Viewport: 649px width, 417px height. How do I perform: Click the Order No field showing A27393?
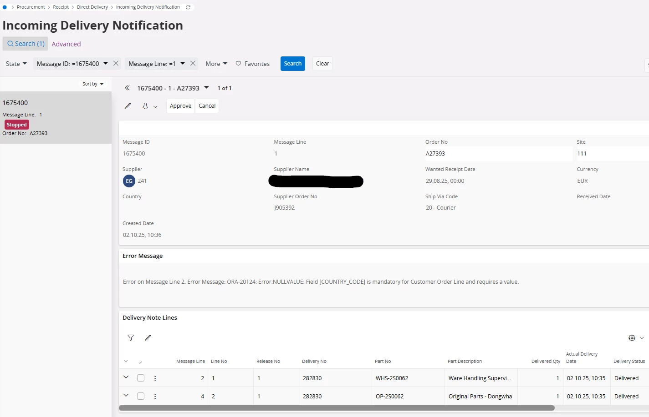[x=499, y=154]
